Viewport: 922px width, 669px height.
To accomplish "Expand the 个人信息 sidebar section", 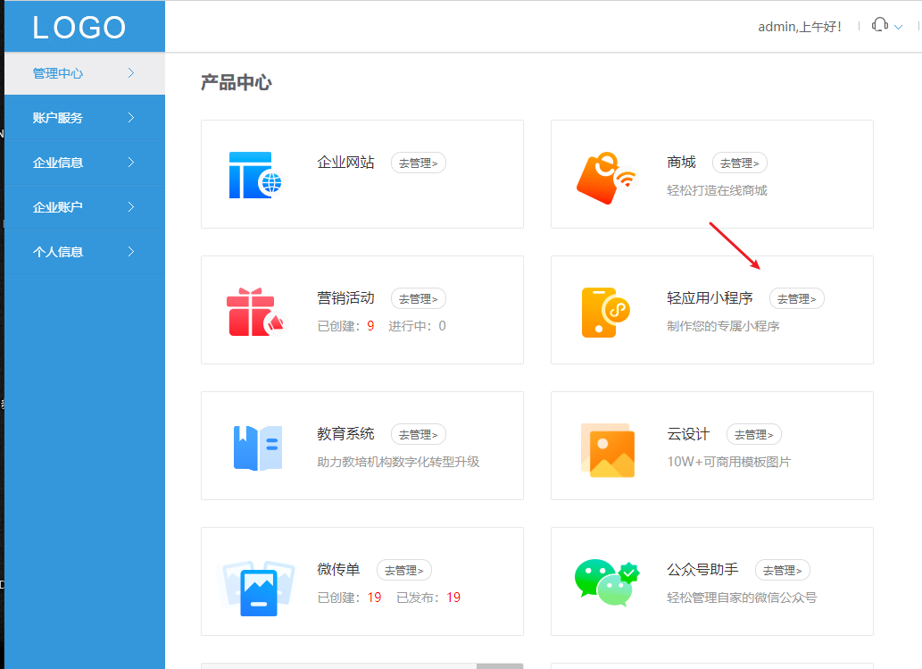I will [x=84, y=251].
